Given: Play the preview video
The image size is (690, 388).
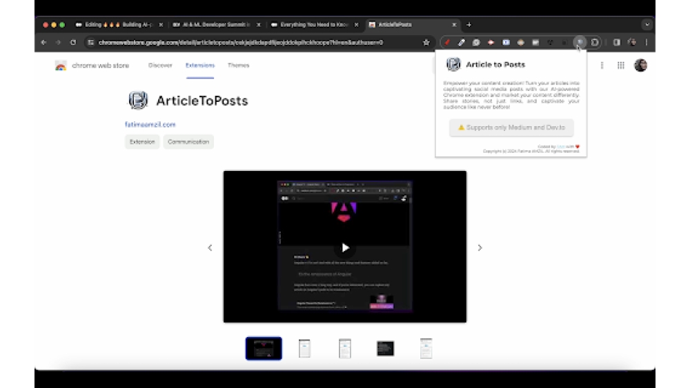Looking at the screenshot, I should (345, 248).
